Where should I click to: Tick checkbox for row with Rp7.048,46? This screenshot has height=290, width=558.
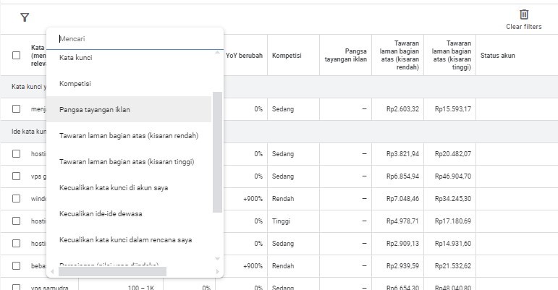[17, 198]
